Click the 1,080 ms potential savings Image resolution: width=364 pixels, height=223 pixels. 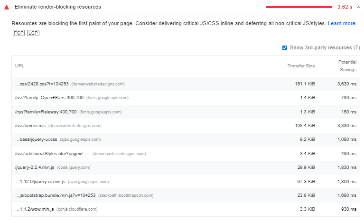pyautogui.click(x=347, y=139)
